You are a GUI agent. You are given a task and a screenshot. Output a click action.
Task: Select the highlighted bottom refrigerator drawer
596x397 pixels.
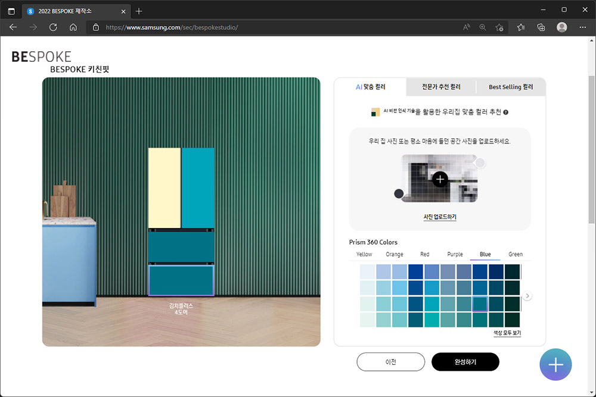pyautogui.click(x=181, y=280)
